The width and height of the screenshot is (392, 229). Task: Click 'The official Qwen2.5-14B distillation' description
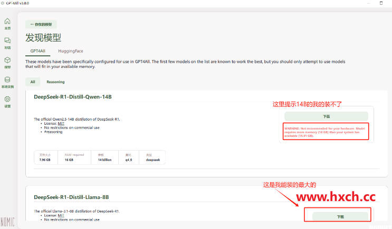tap(77, 120)
